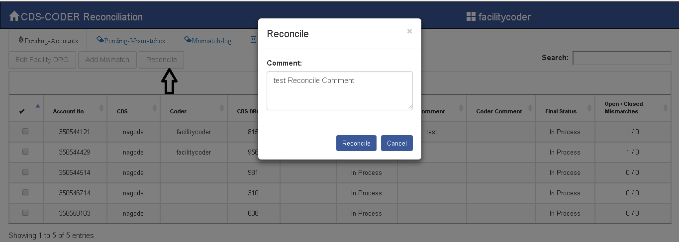Select the Pending-Accounts tab
This screenshot has height=242, width=679.
(x=48, y=41)
